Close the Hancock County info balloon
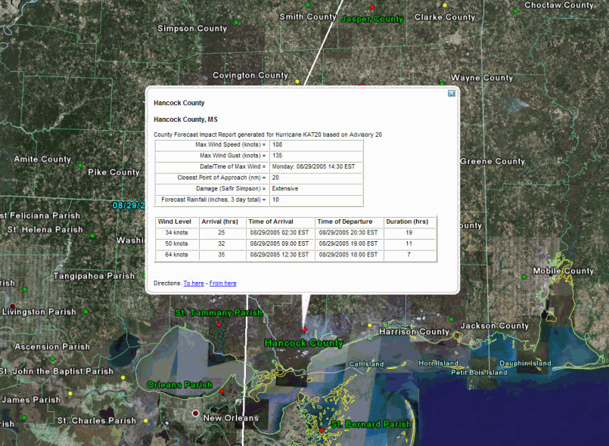 452,93
